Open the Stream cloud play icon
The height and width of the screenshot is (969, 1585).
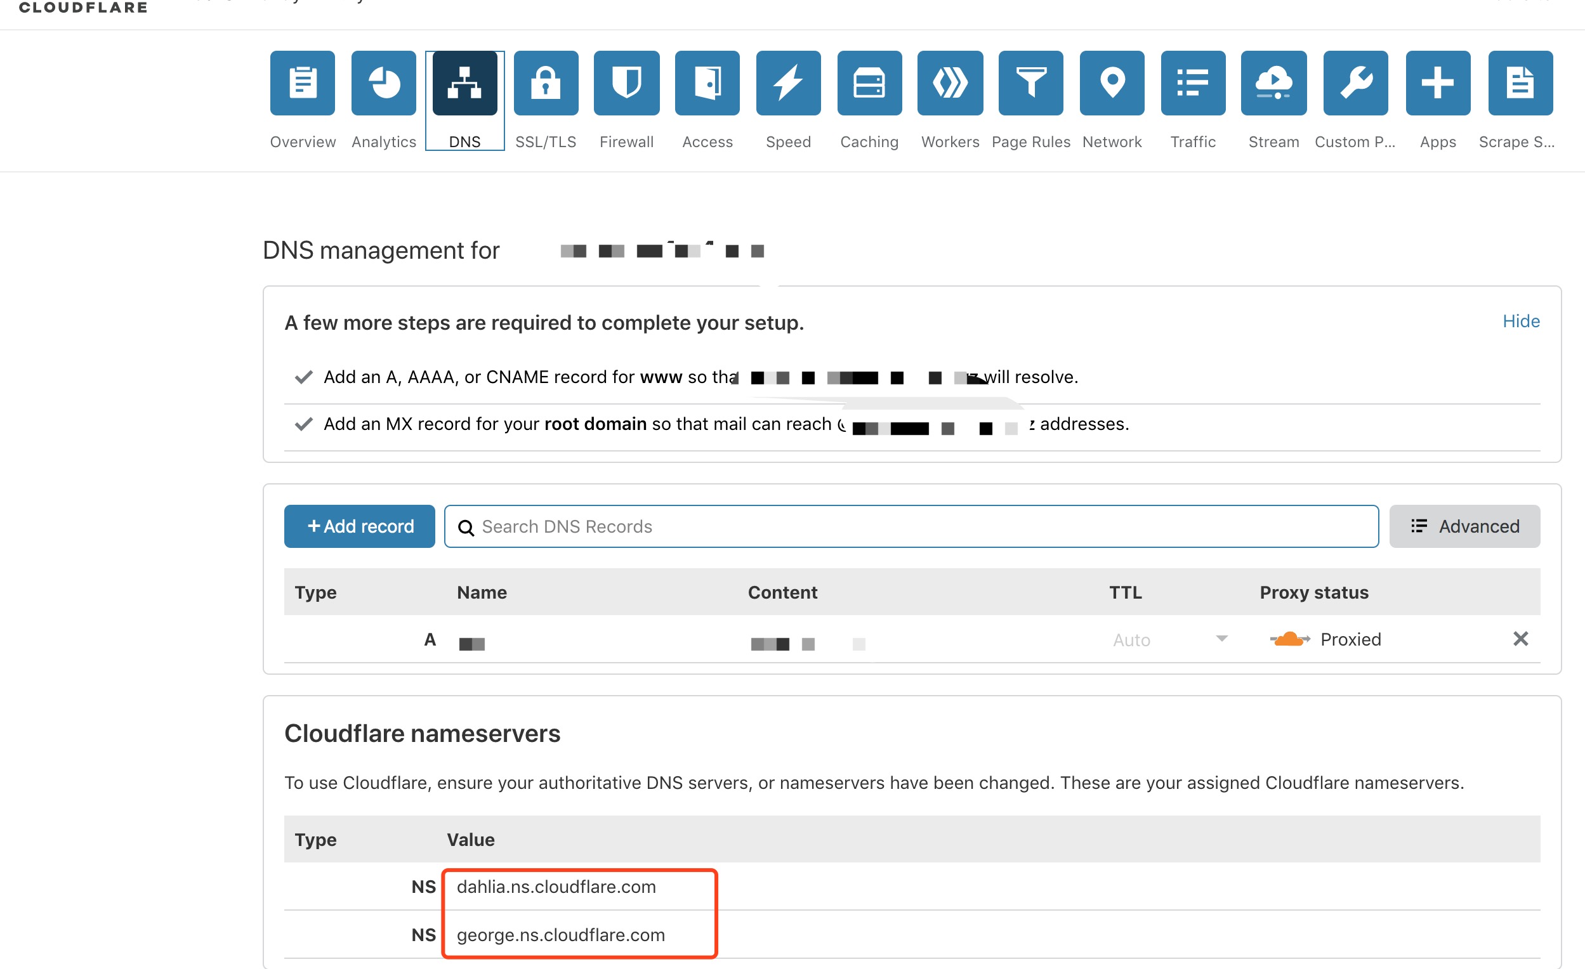1273,83
